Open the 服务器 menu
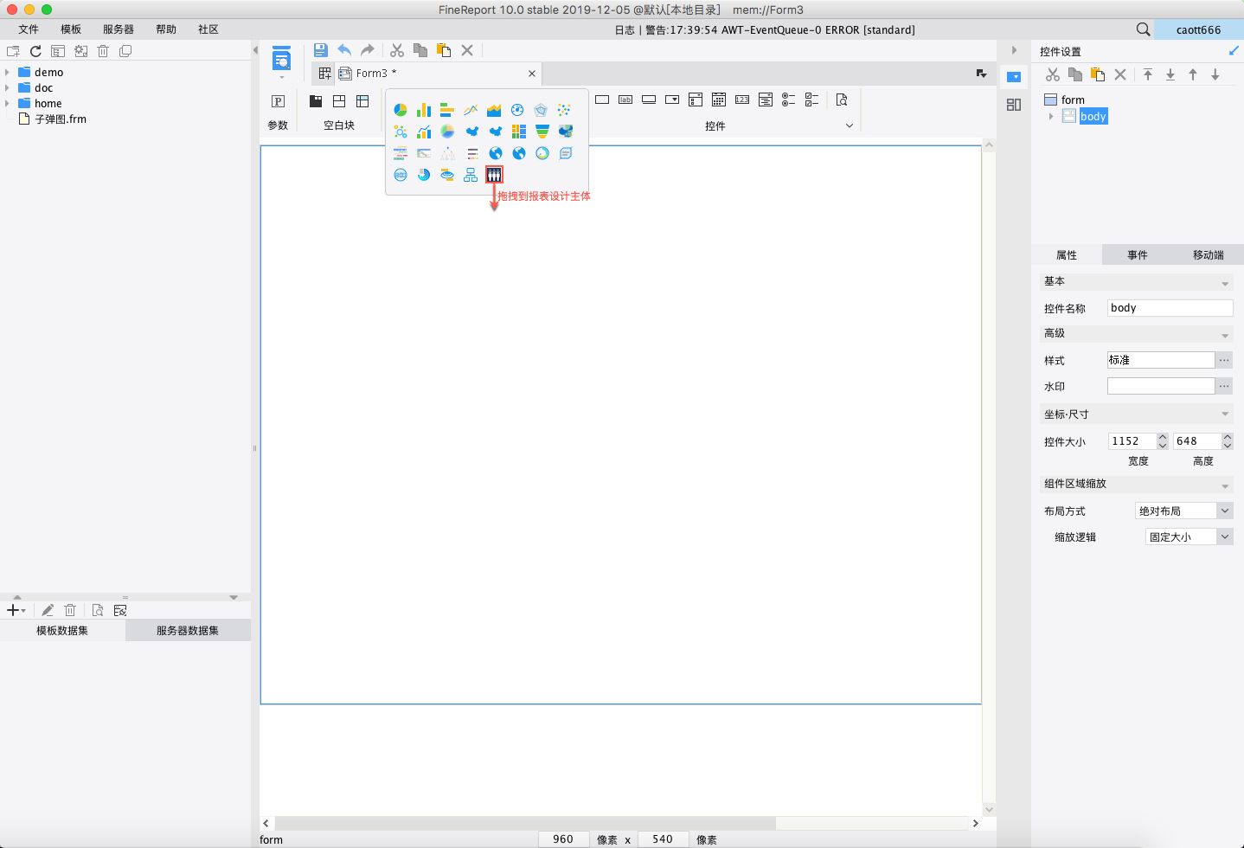 118,29
